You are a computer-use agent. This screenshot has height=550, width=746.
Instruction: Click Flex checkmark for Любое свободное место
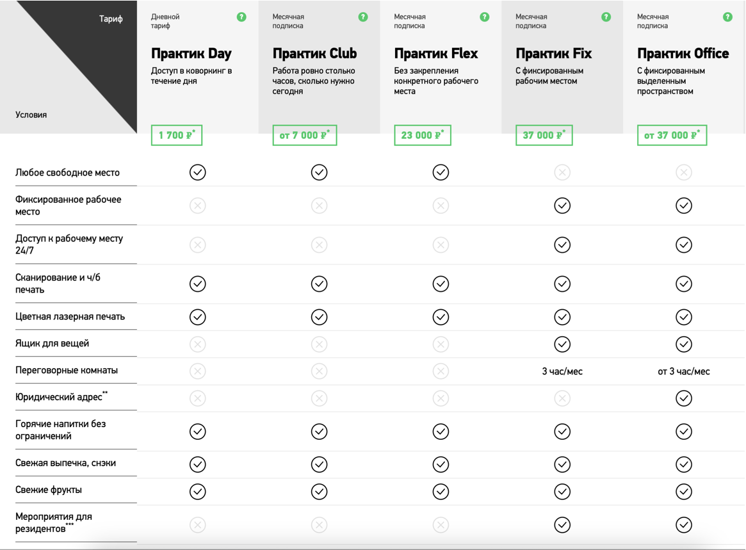(441, 172)
